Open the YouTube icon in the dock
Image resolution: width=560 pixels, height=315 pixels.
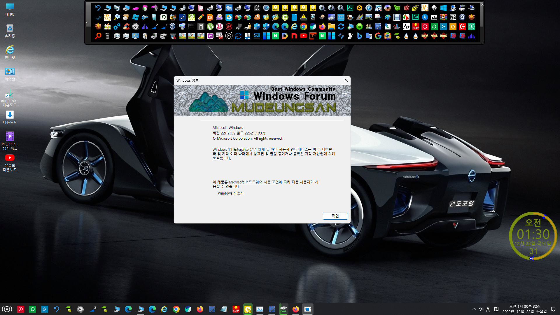click(304, 36)
